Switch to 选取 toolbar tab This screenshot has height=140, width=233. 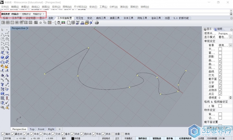click(51, 18)
